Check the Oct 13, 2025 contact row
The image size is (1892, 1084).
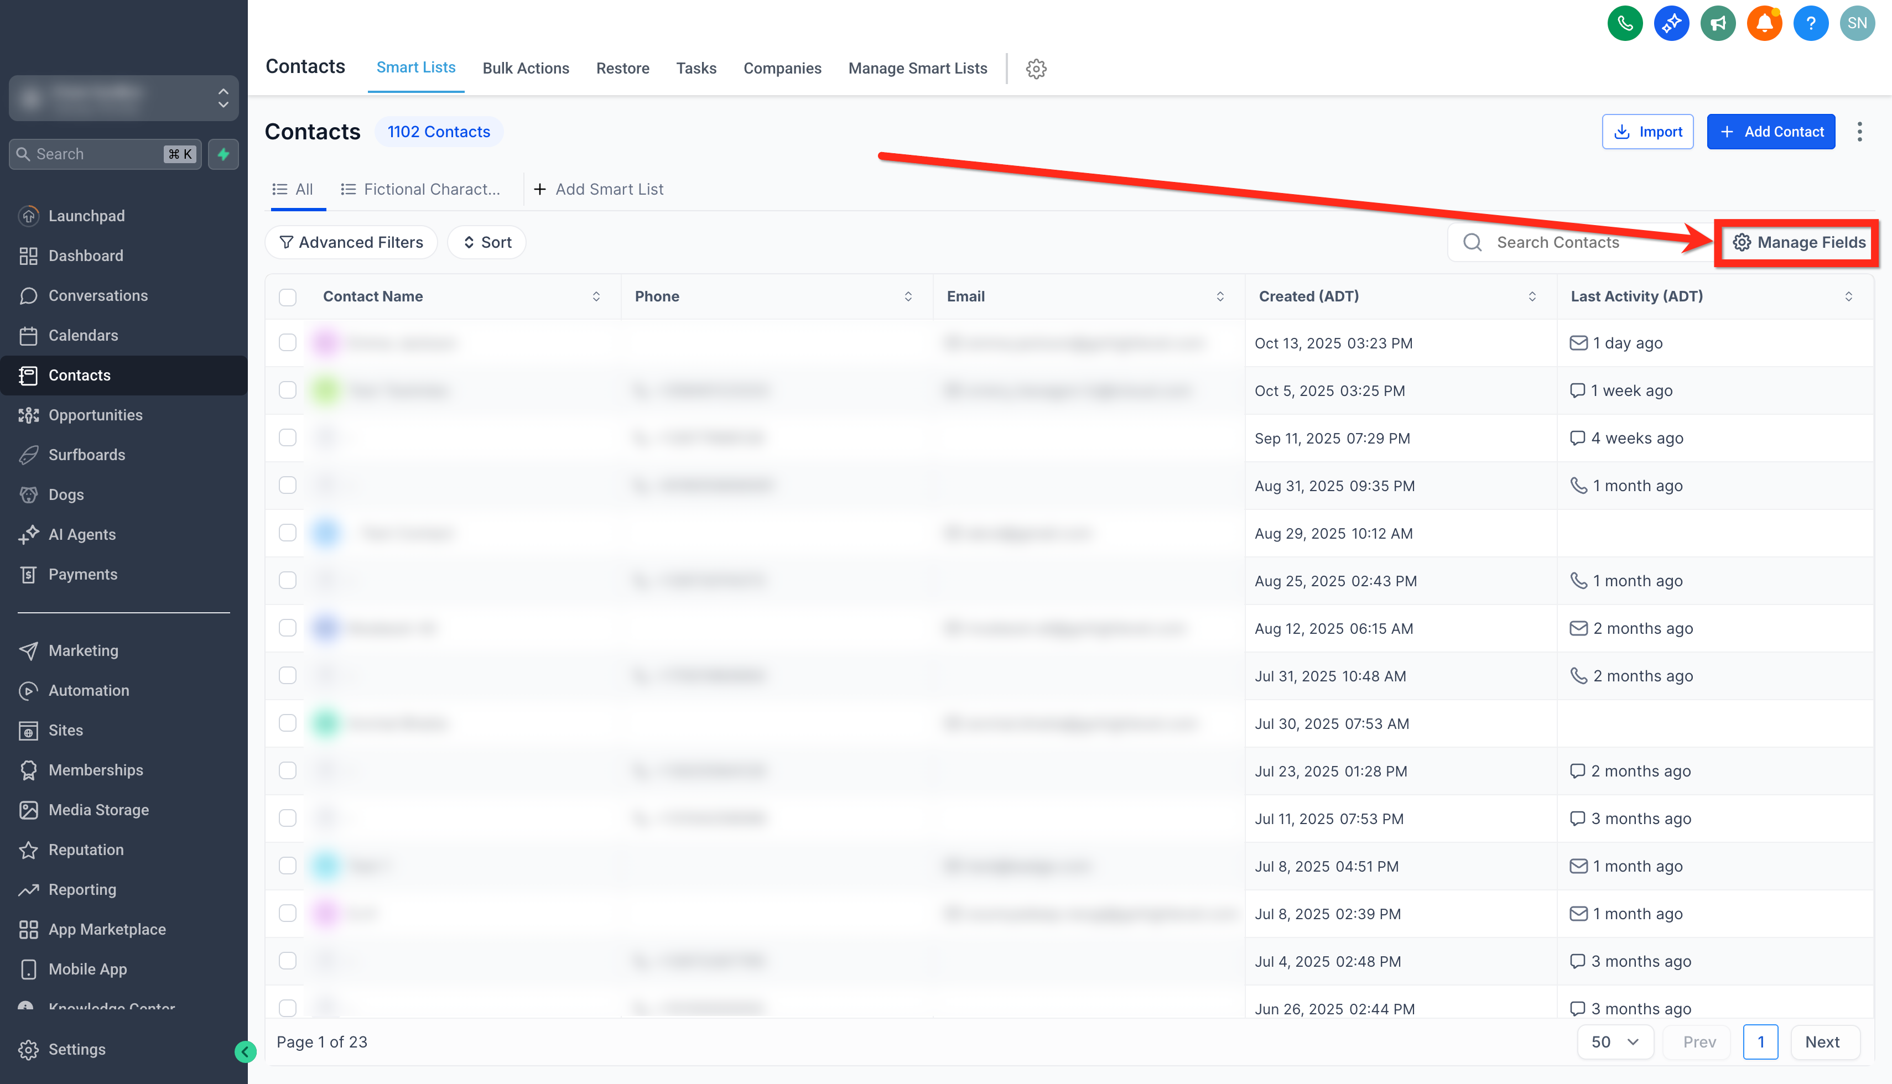(x=288, y=342)
